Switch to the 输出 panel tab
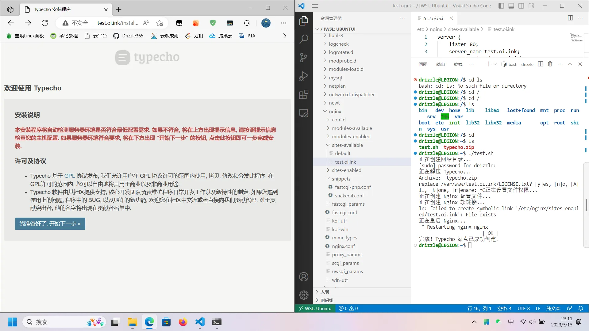 tap(440, 64)
